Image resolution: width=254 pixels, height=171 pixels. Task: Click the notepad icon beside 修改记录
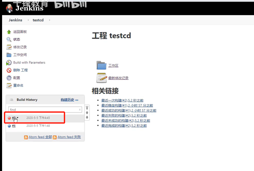tap(9, 47)
